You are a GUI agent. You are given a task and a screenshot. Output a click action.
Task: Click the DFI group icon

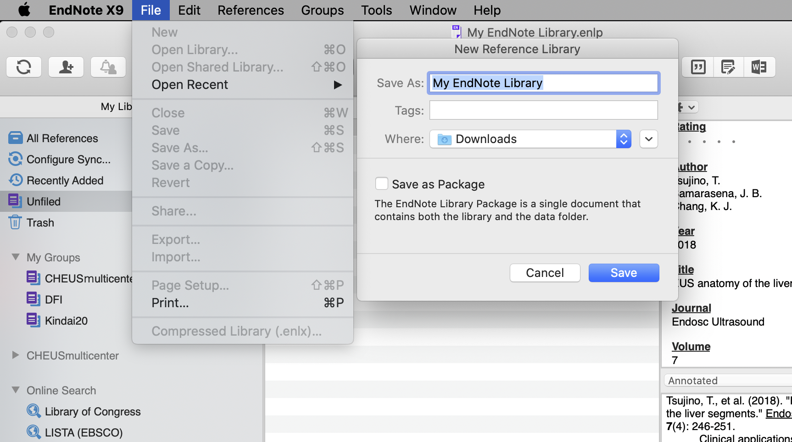33,299
